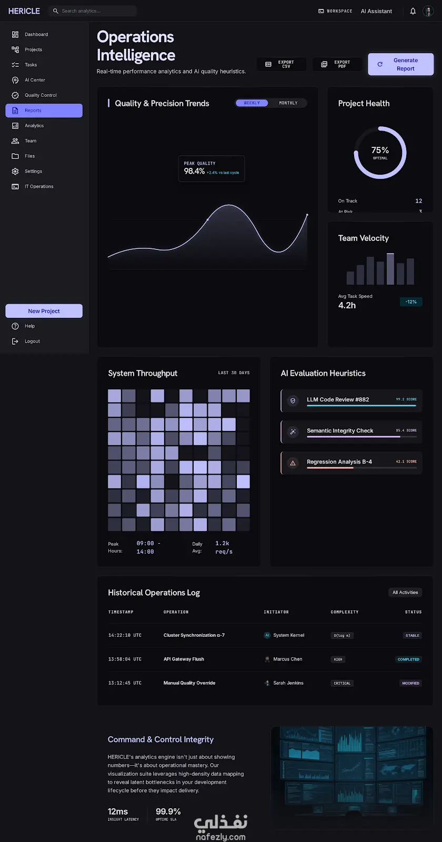
Task: Click the Search analytics input field
Action: (x=93, y=11)
